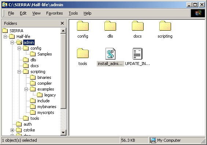Click the Explorer icon in title bar
Screen dimensions: 207x145
point(5,5)
